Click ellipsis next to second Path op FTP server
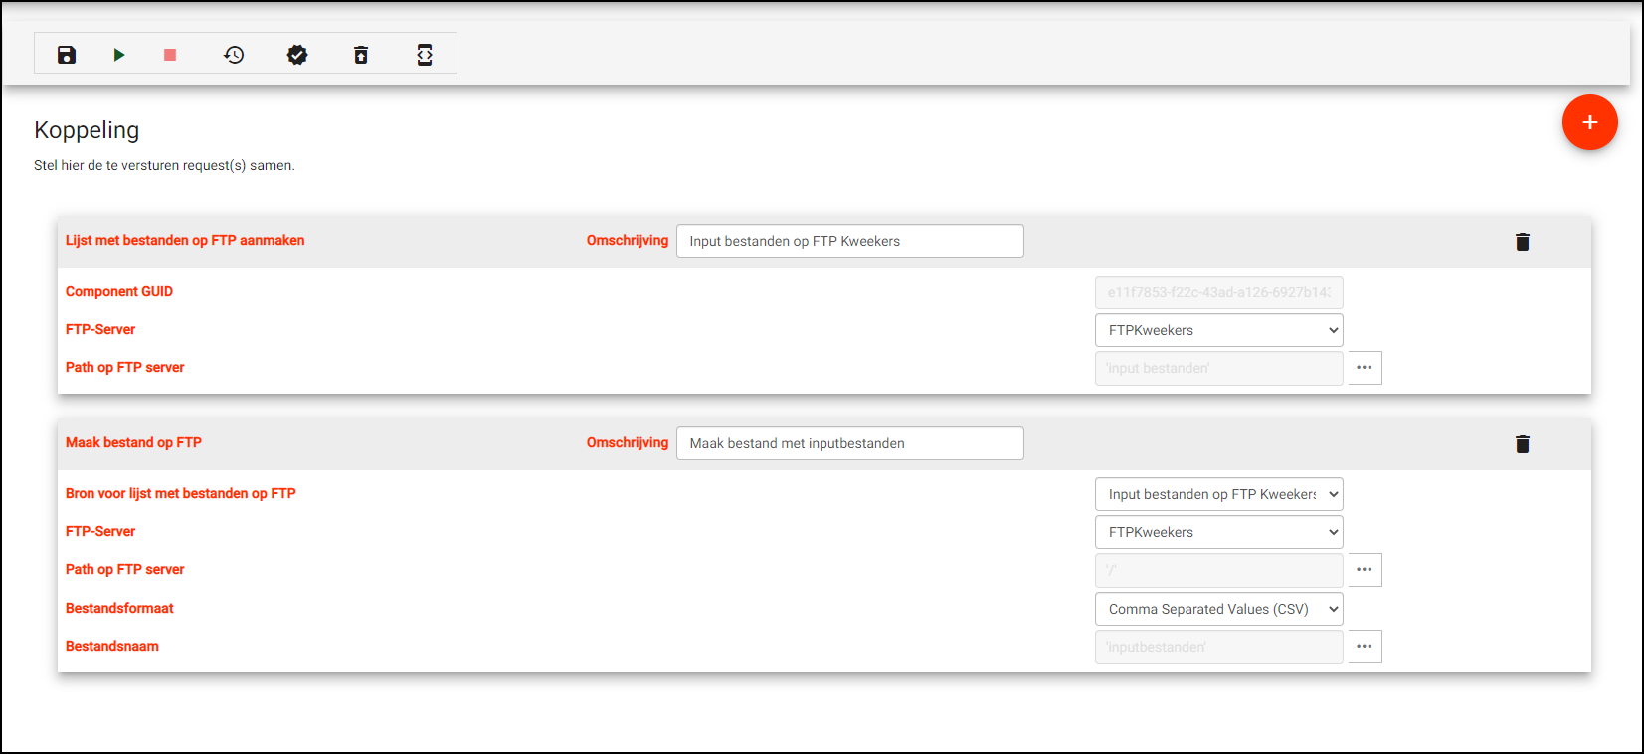 [1365, 570]
